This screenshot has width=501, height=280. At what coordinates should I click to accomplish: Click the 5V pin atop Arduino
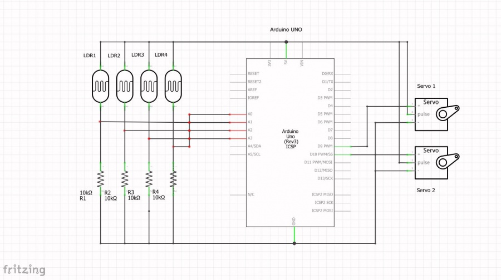click(286, 63)
